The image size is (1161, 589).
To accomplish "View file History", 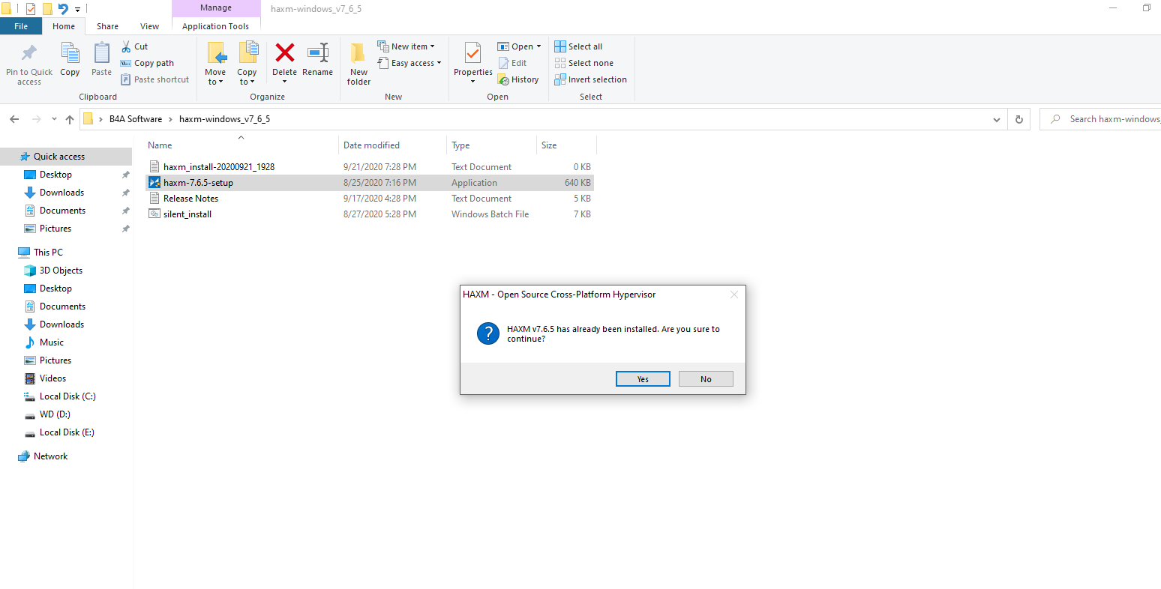I will click(518, 79).
